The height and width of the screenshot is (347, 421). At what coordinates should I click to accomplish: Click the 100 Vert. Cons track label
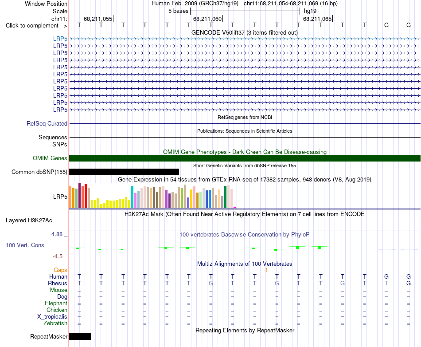coord(25,245)
